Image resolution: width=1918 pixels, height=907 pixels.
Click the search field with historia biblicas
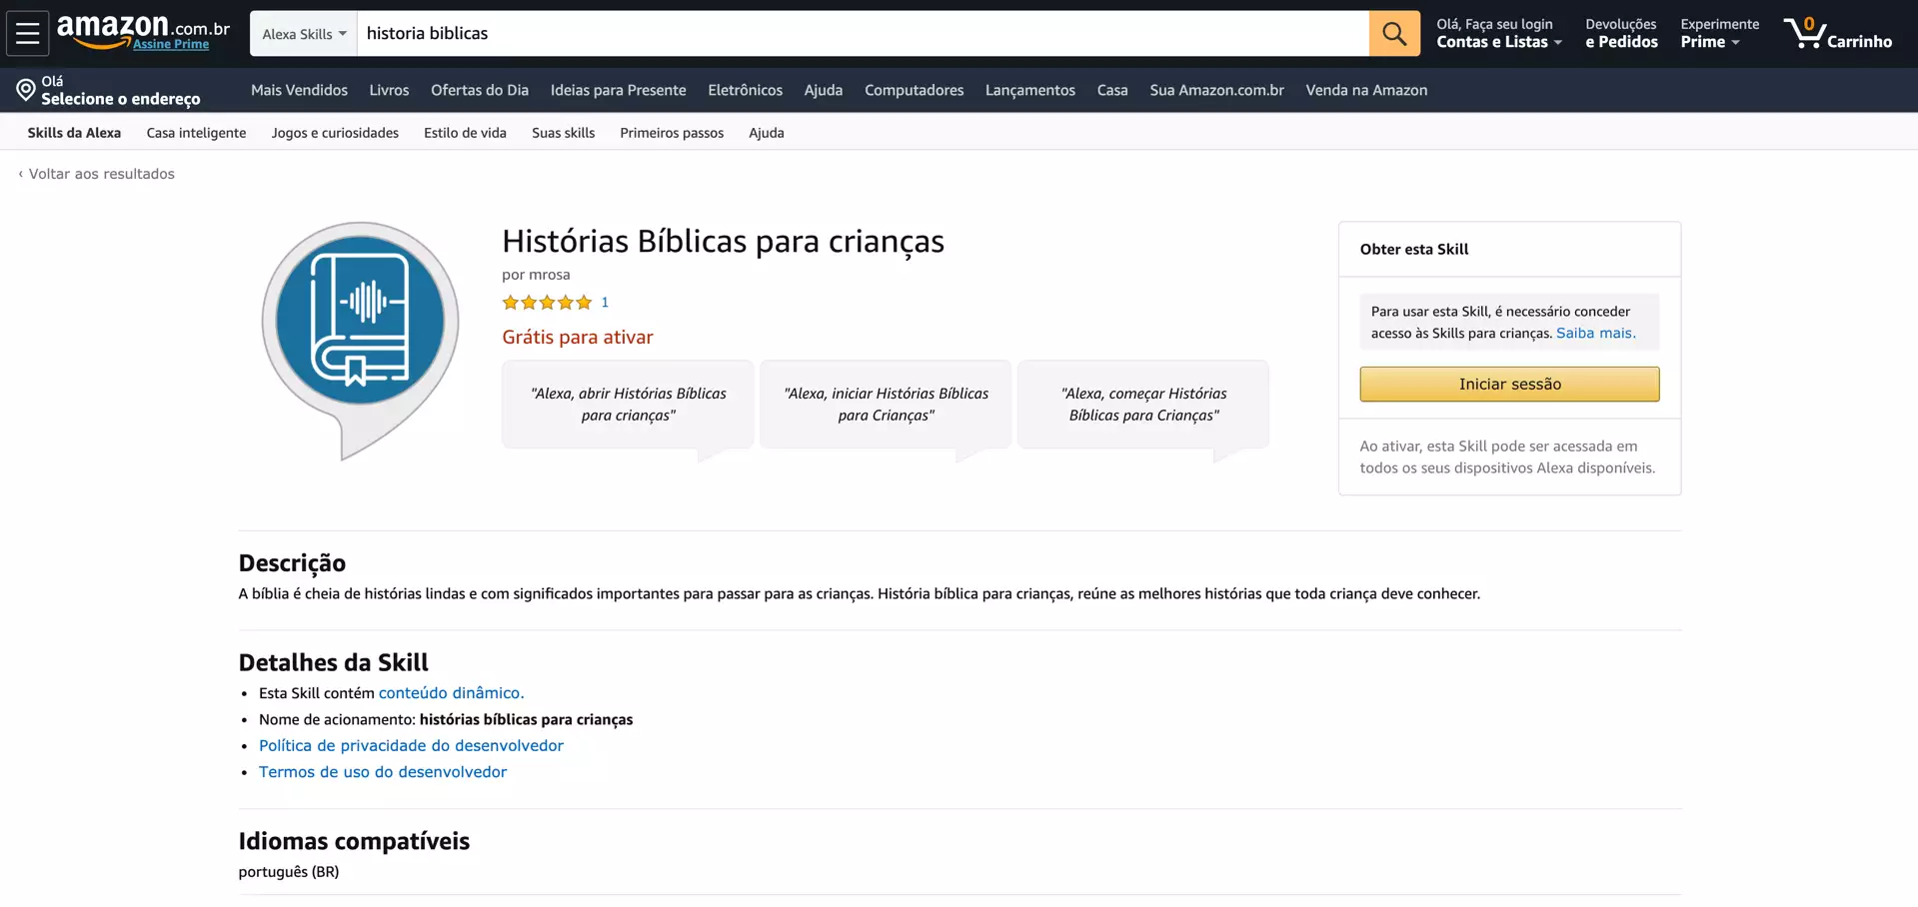pyautogui.click(x=863, y=34)
